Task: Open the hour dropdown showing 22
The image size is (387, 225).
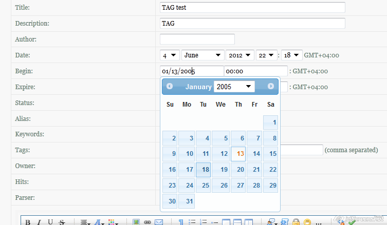Action: click(266, 55)
